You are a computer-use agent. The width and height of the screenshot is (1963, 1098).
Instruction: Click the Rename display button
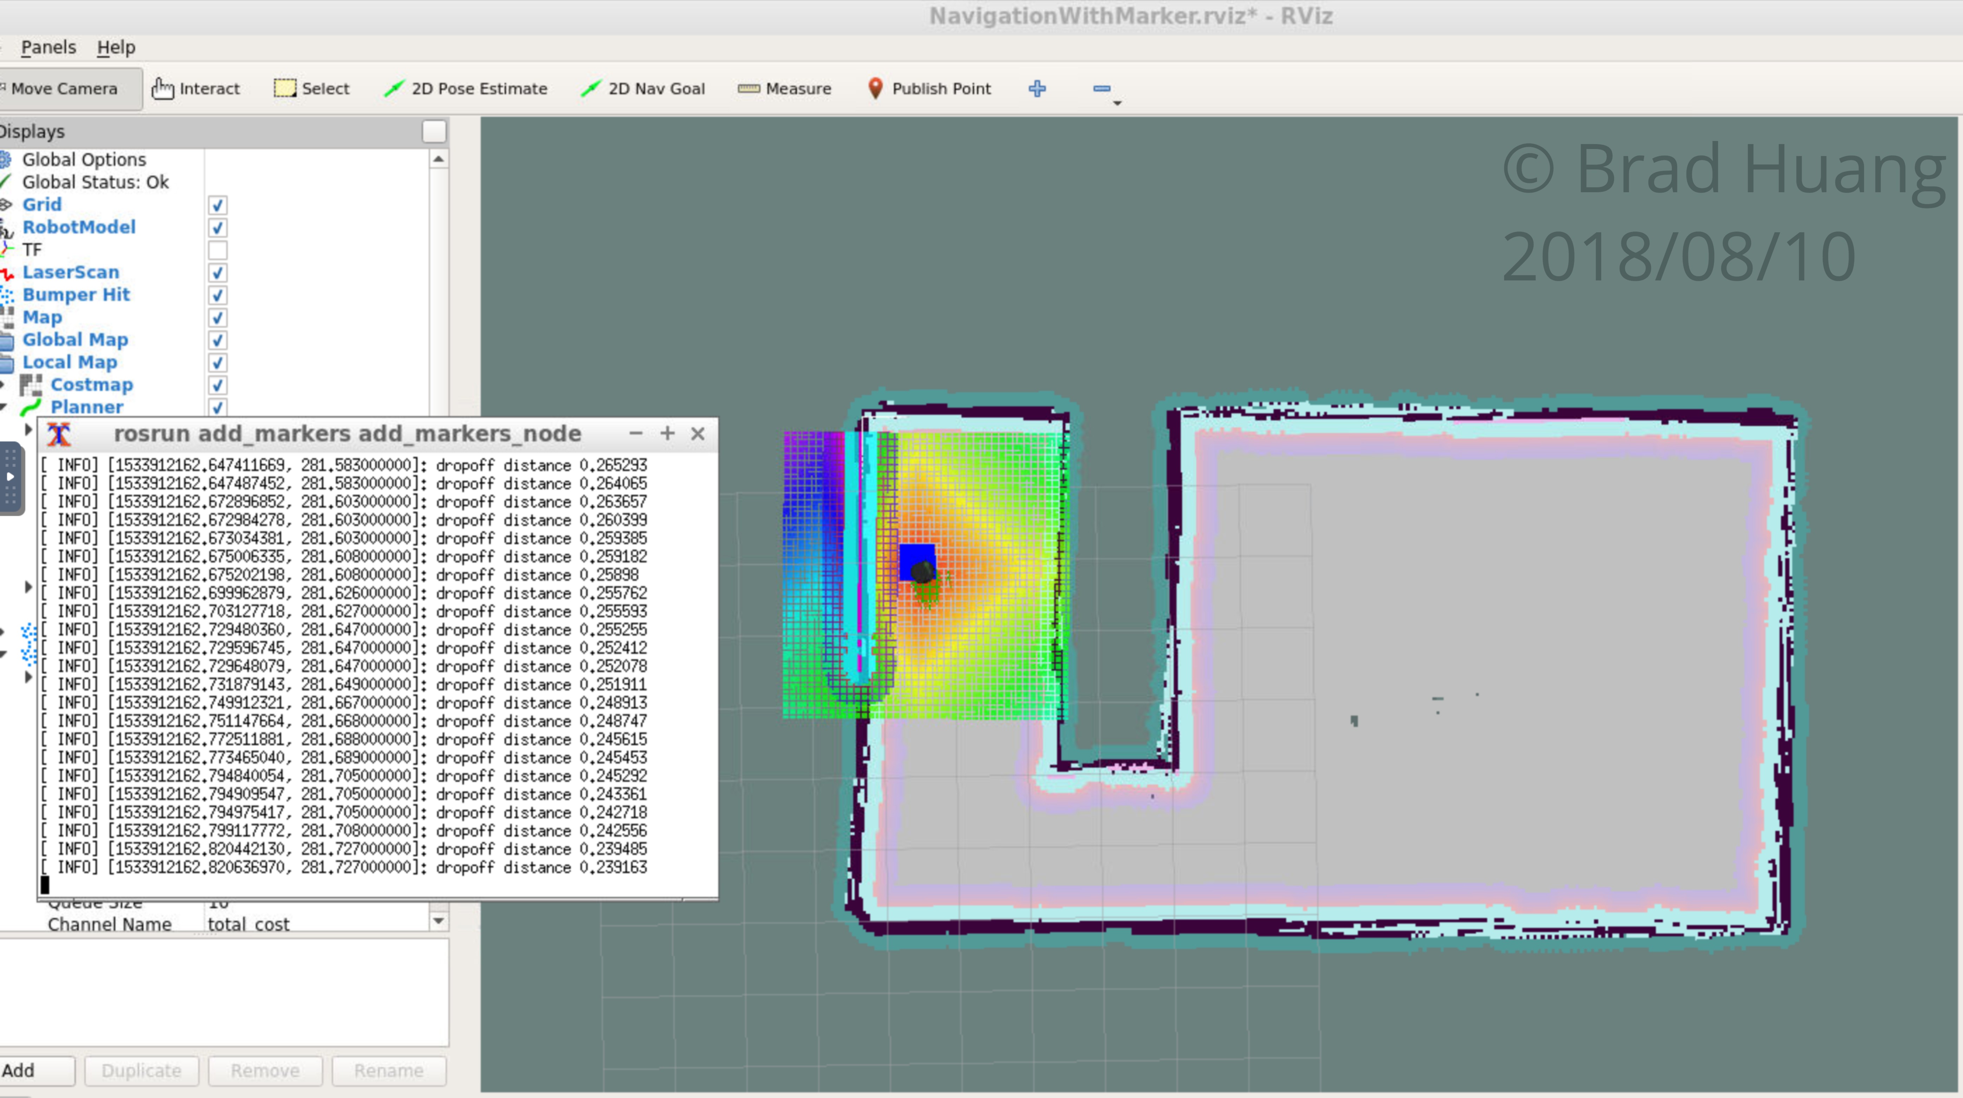coord(389,1071)
